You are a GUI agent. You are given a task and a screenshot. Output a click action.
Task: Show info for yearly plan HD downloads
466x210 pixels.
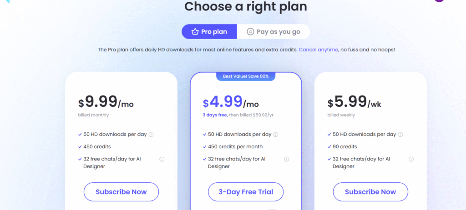(x=275, y=135)
